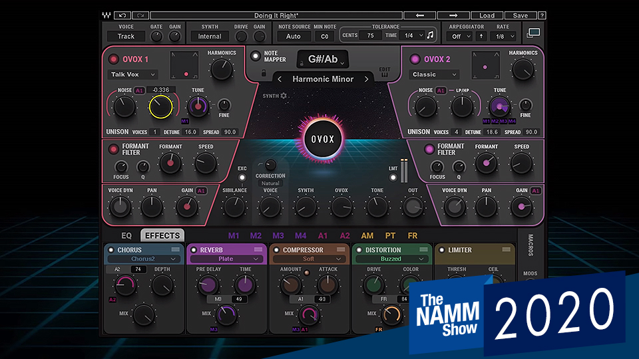This screenshot has height=359, width=639.
Task: Select the AM modulator tab
Action: tap(367, 235)
